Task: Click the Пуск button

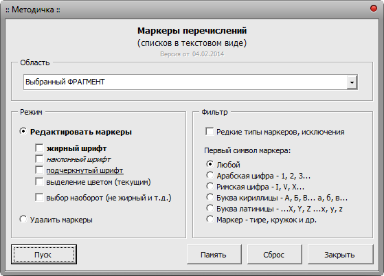Action: [44, 255]
